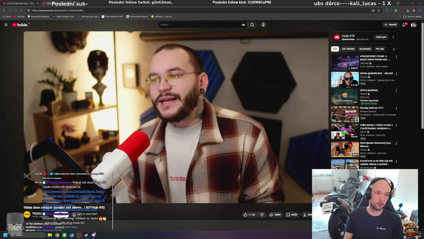Open options for the SEPAR RECAST video

[x=396, y=74]
